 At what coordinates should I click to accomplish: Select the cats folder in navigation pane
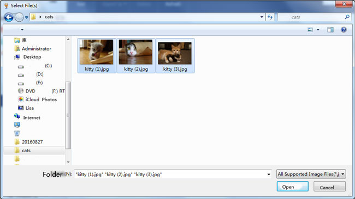coord(34,151)
